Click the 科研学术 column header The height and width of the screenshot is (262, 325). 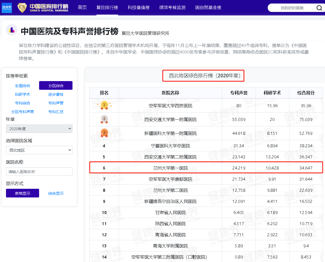(x=272, y=93)
